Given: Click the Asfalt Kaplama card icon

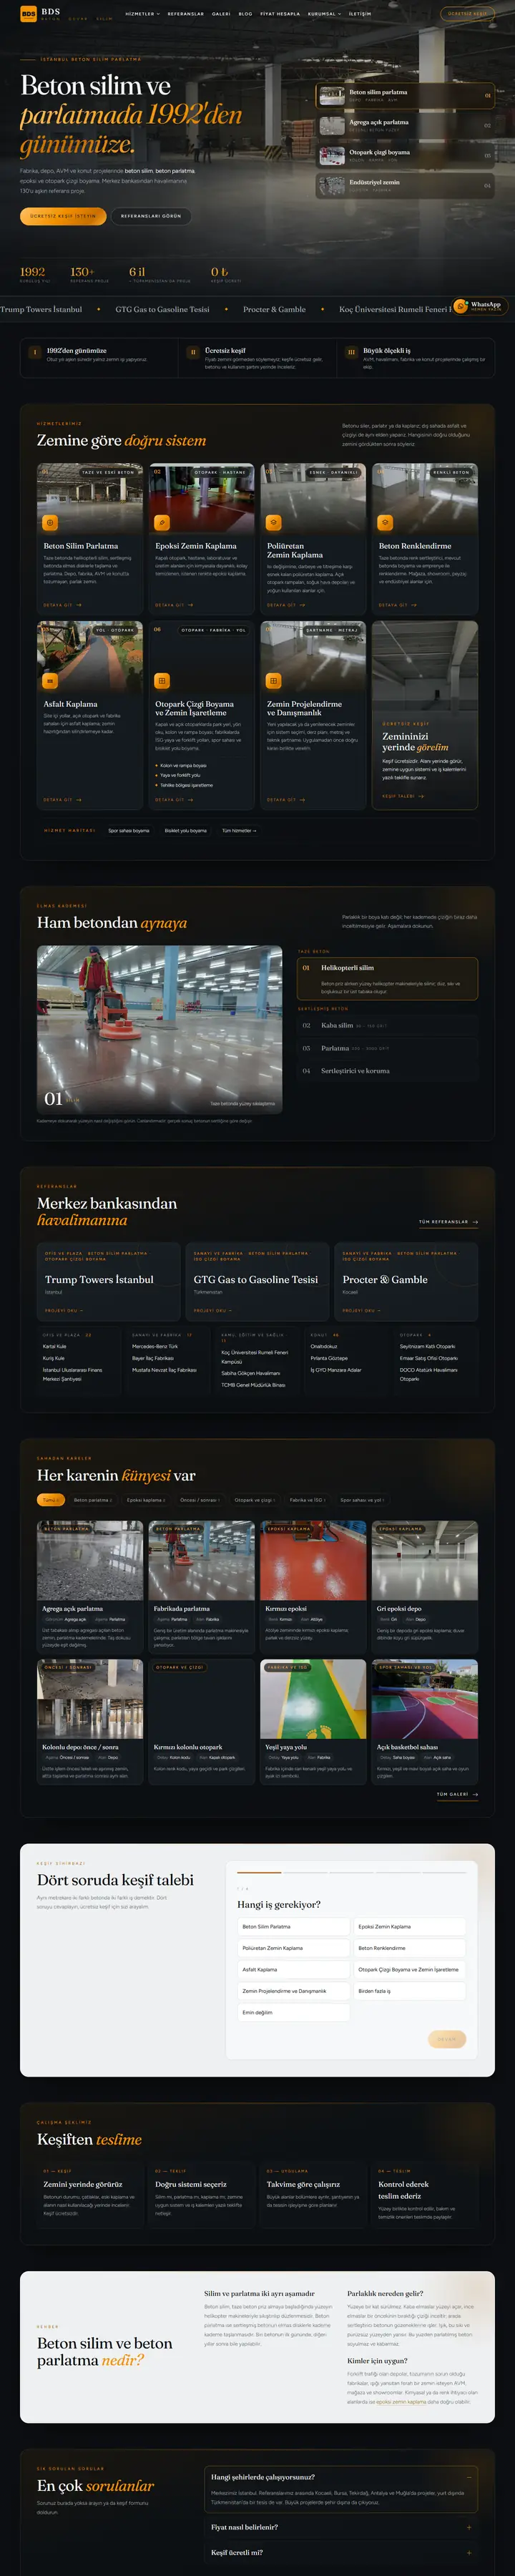Looking at the screenshot, I should click(50, 680).
